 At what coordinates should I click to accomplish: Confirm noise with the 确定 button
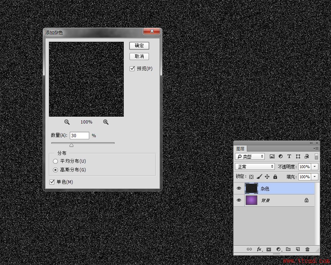tap(139, 45)
